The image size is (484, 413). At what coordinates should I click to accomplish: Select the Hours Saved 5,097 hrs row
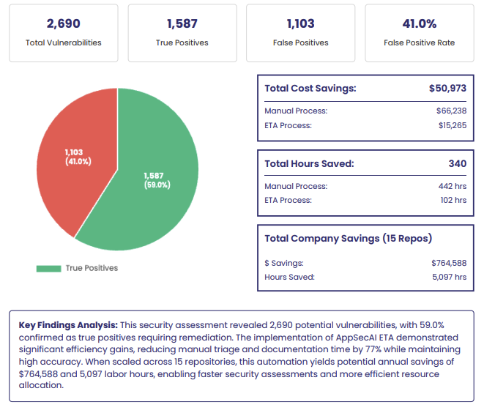(365, 277)
